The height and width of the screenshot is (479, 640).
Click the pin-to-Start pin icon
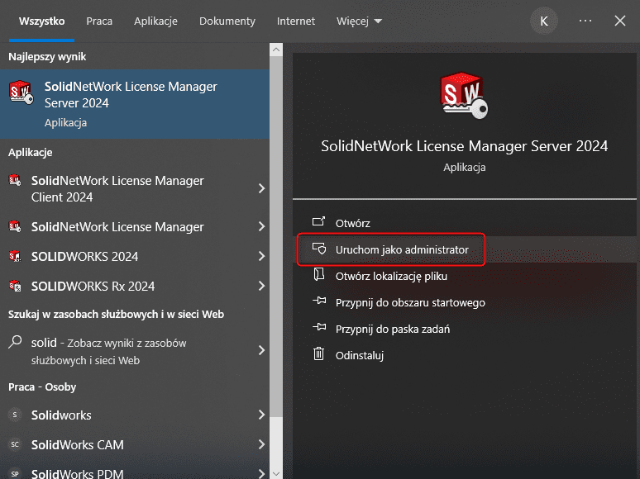pos(319,301)
